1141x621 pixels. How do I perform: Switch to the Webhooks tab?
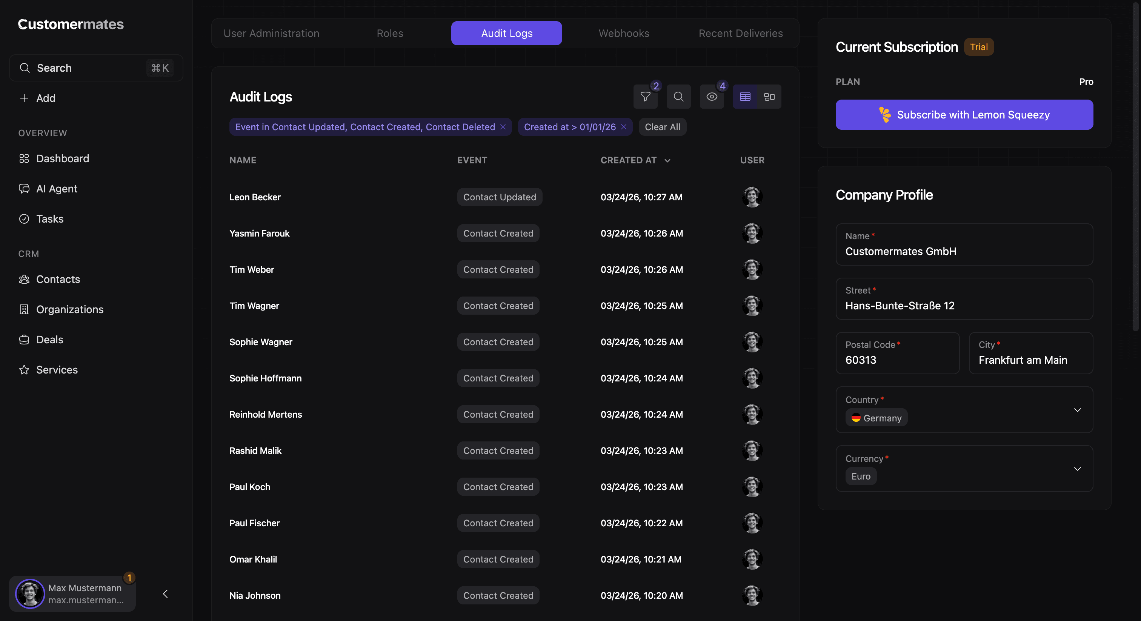click(624, 33)
